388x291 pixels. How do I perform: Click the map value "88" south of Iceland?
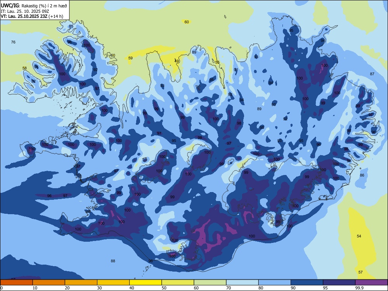coord(113,261)
